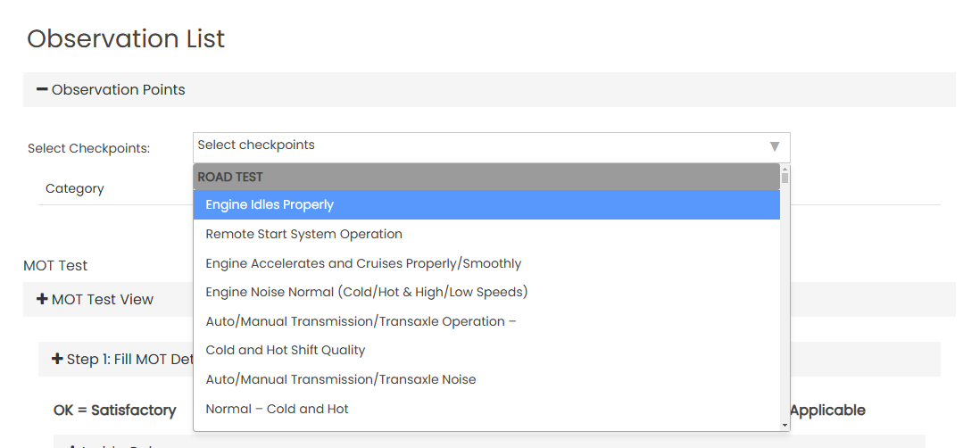963x448 pixels.
Task: Collapse Observation Points using minus icon
Action: coord(42,90)
